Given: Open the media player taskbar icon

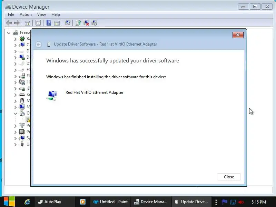Looking at the screenshot, I should point(83,202).
